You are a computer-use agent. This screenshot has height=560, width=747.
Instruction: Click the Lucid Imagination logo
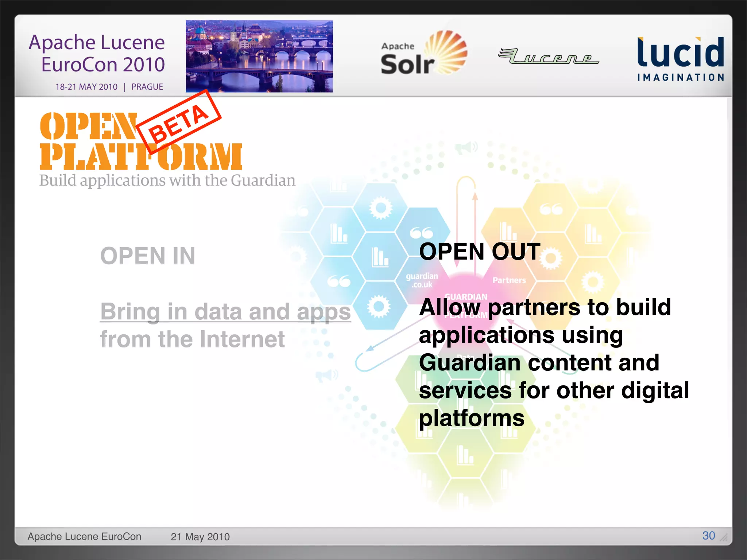pos(681,59)
